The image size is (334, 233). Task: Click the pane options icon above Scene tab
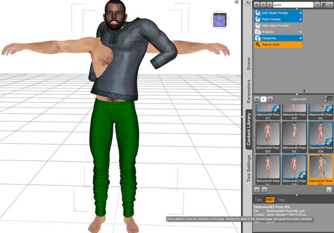click(248, 3)
